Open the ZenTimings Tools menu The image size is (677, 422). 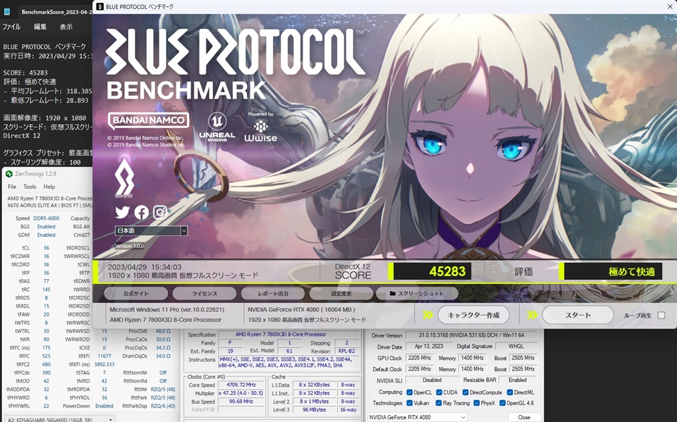30,187
